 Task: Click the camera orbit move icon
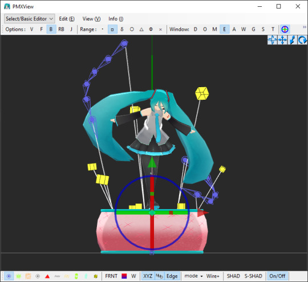coord(272,40)
